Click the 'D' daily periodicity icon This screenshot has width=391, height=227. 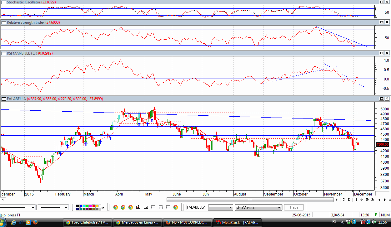tap(349, 200)
